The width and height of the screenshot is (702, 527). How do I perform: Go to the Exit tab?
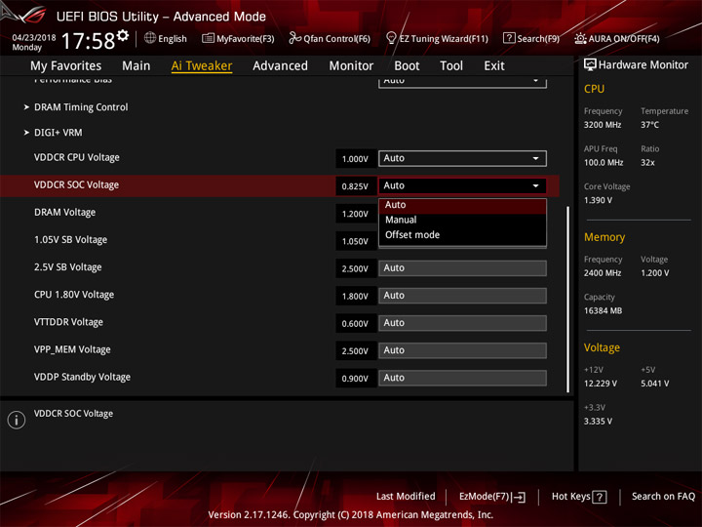click(x=494, y=66)
